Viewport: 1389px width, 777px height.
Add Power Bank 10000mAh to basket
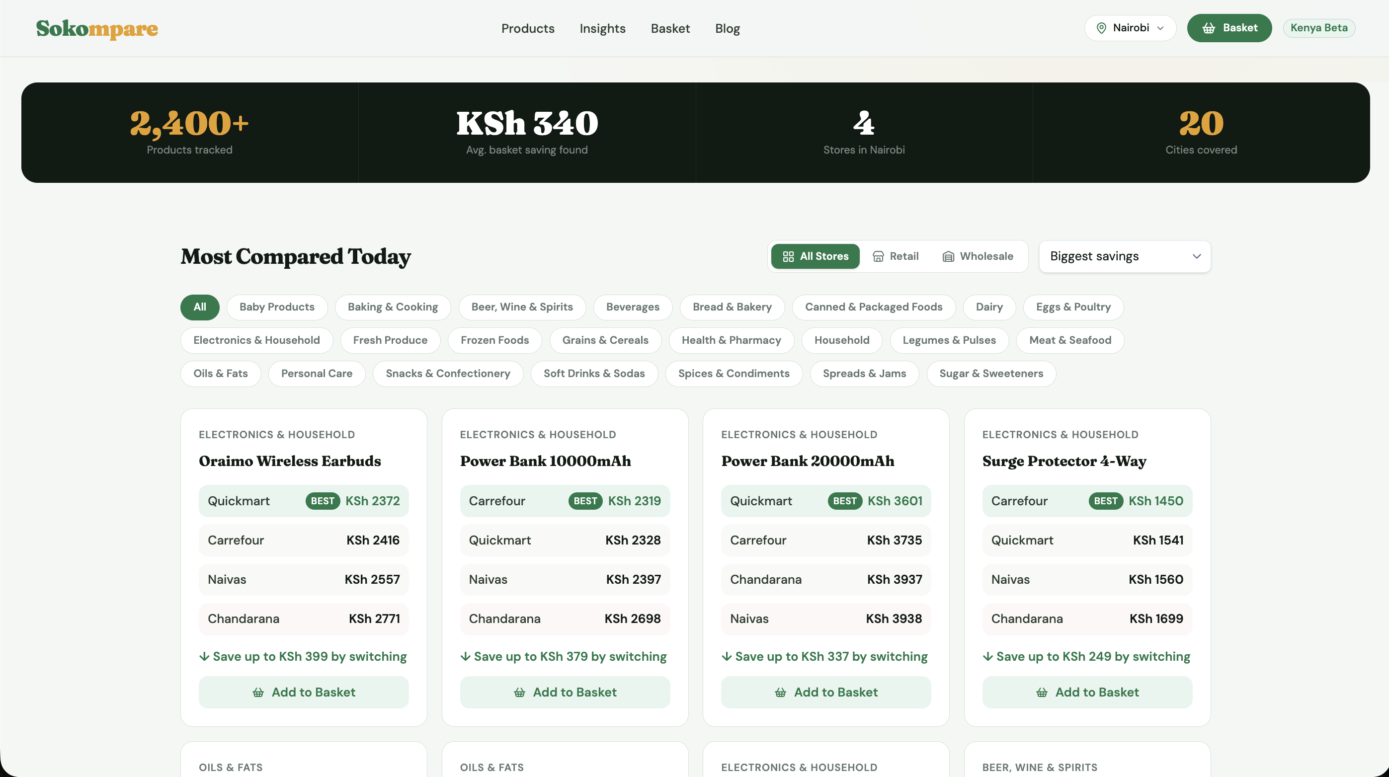click(565, 693)
